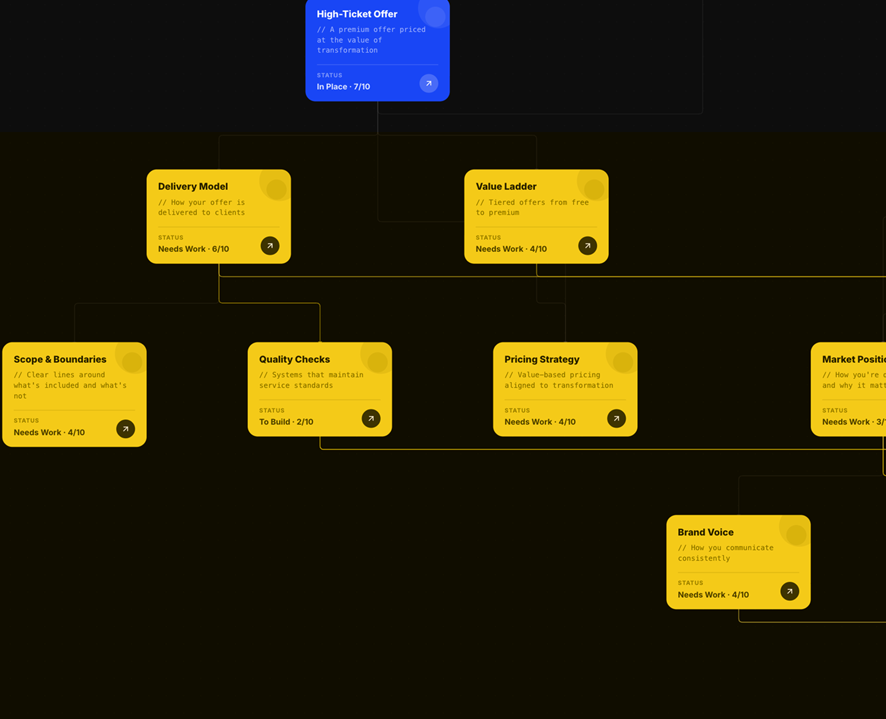Click 'Tiered offers from free' description
The width and height of the screenshot is (886, 719).
pyautogui.click(x=532, y=208)
